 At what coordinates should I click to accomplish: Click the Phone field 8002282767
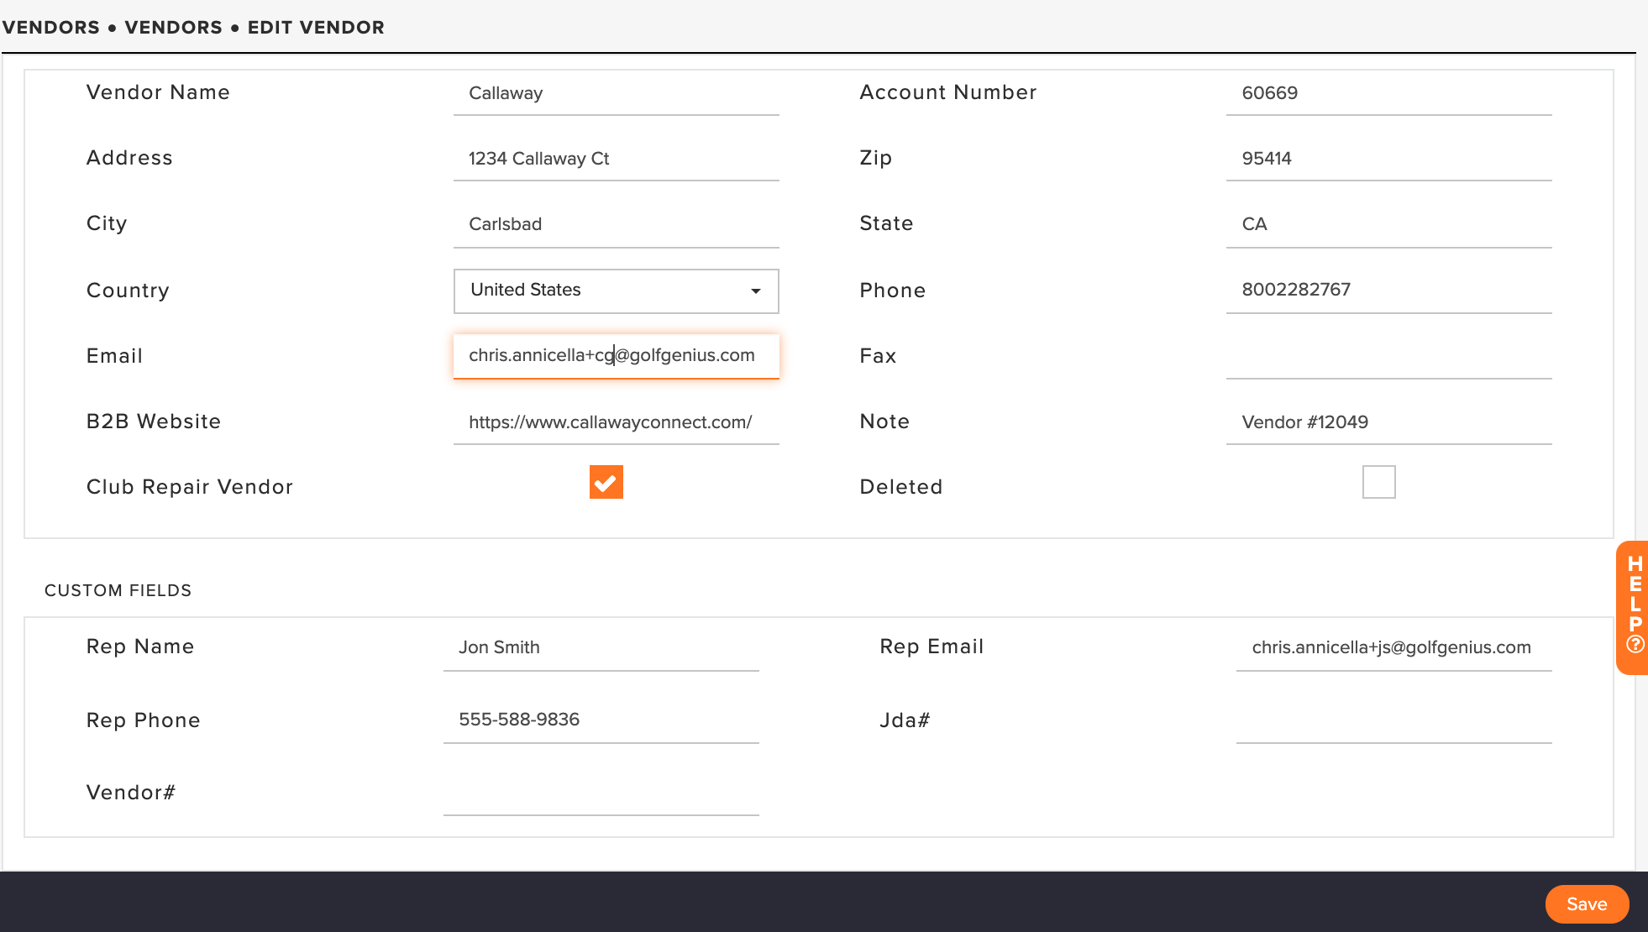tap(1388, 291)
